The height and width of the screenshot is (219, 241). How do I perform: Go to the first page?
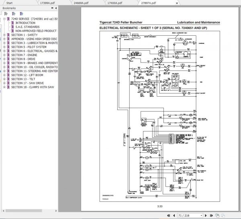[169, 215]
